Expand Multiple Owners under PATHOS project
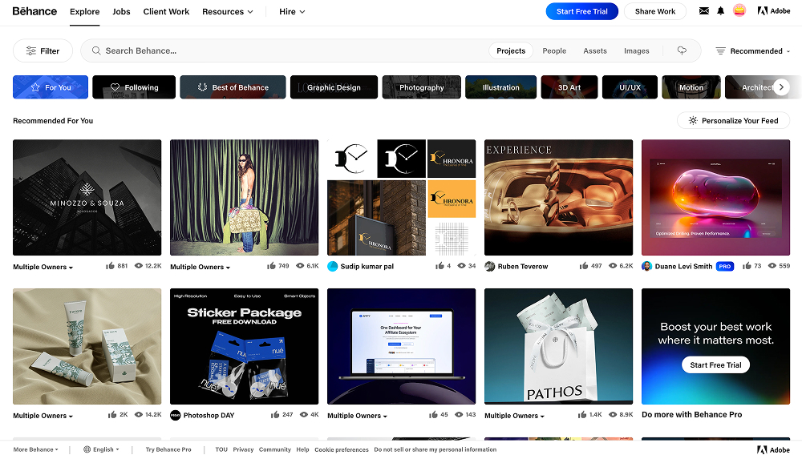 [x=514, y=416]
